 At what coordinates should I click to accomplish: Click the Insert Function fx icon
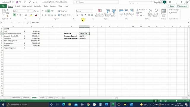(28, 23)
